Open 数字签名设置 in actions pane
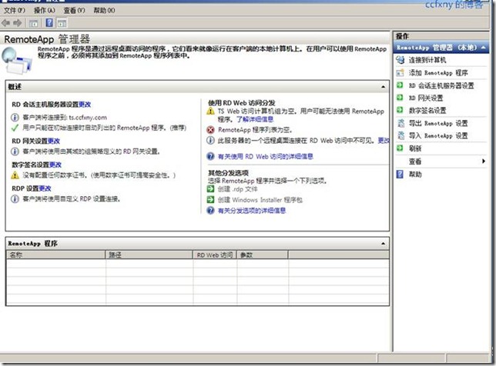 427,110
